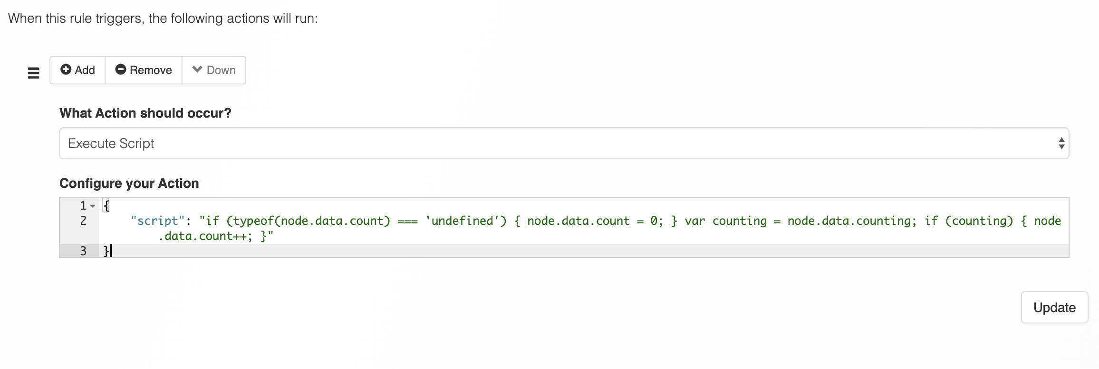1099x369 pixels.
Task: Open the Execute Script dropdown
Action: click(564, 143)
